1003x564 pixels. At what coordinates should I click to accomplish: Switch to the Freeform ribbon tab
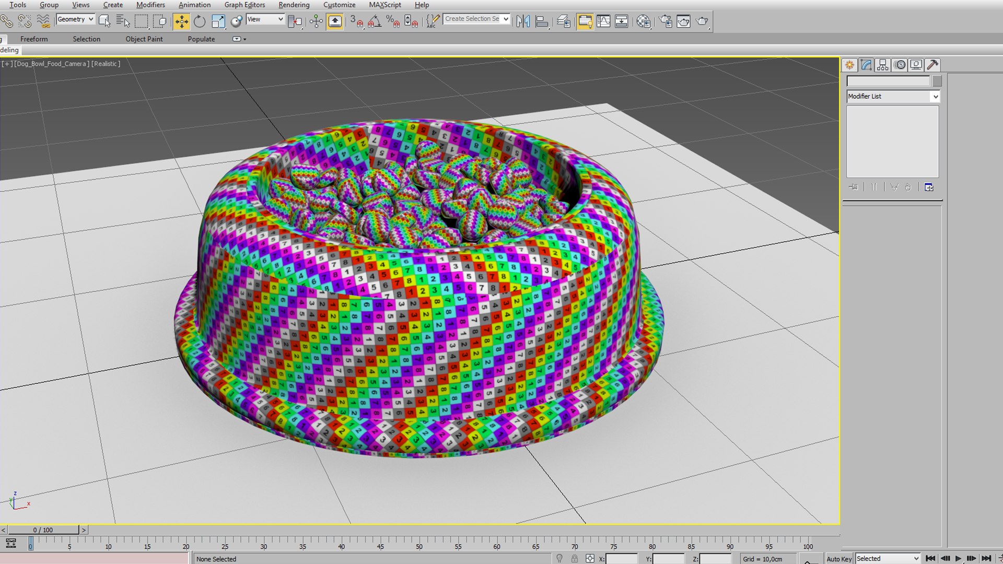point(34,39)
